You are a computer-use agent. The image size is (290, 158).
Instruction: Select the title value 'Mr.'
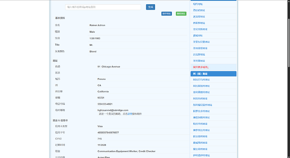91,45
